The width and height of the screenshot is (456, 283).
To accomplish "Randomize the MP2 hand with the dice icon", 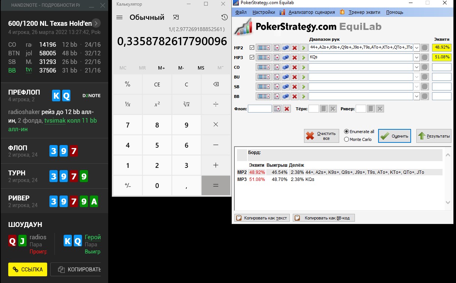I will (286, 47).
